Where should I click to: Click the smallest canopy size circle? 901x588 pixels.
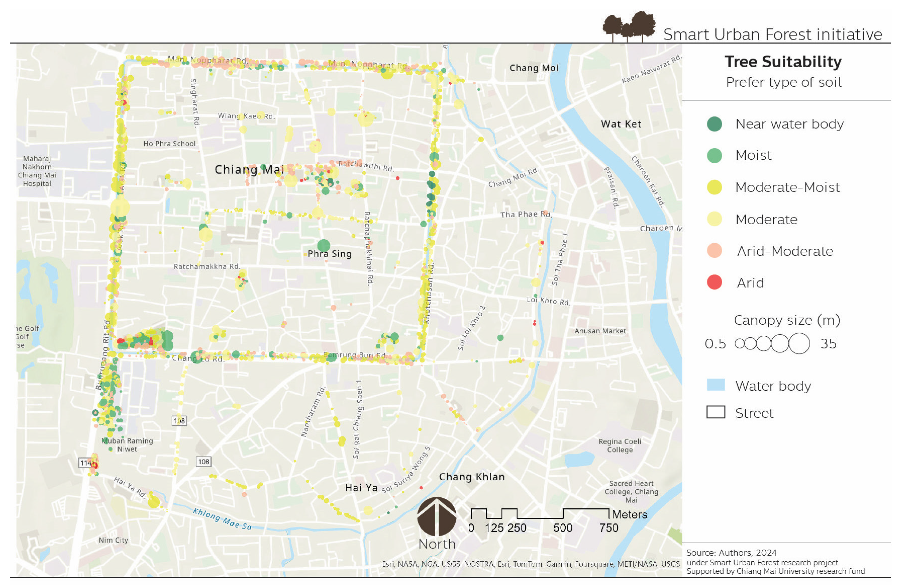click(x=740, y=343)
